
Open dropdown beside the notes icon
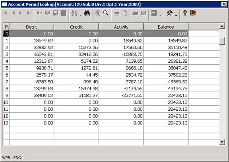(161, 15)
